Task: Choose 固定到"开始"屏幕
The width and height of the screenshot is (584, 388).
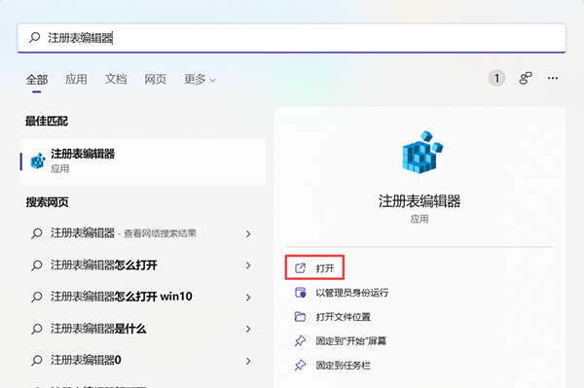Action: [351, 341]
